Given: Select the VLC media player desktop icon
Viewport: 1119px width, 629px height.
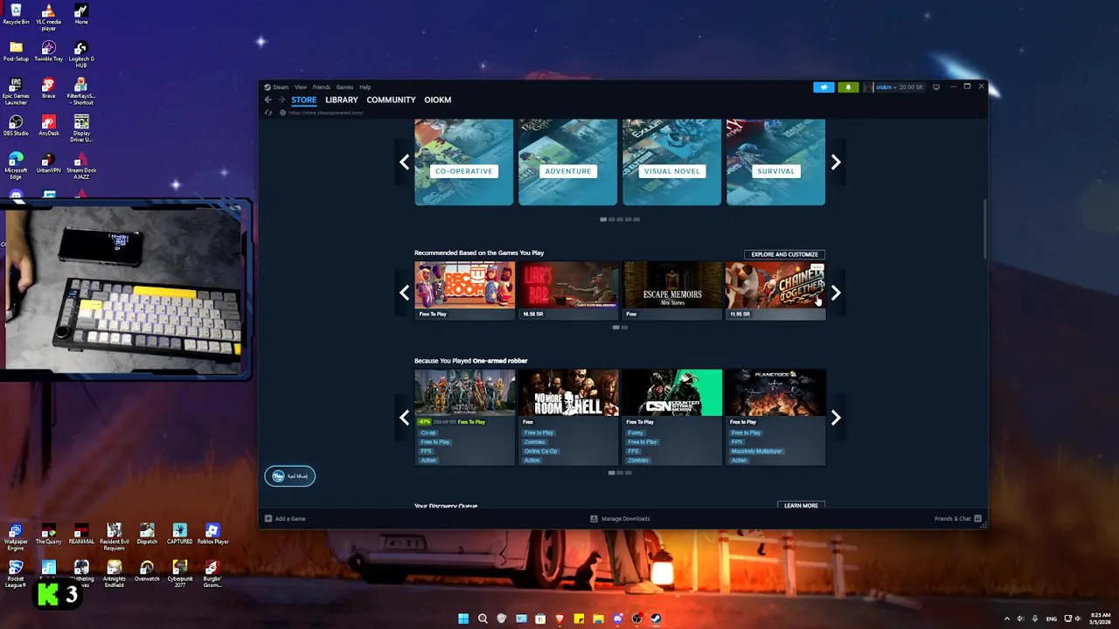Looking at the screenshot, I should click(48, 17).
